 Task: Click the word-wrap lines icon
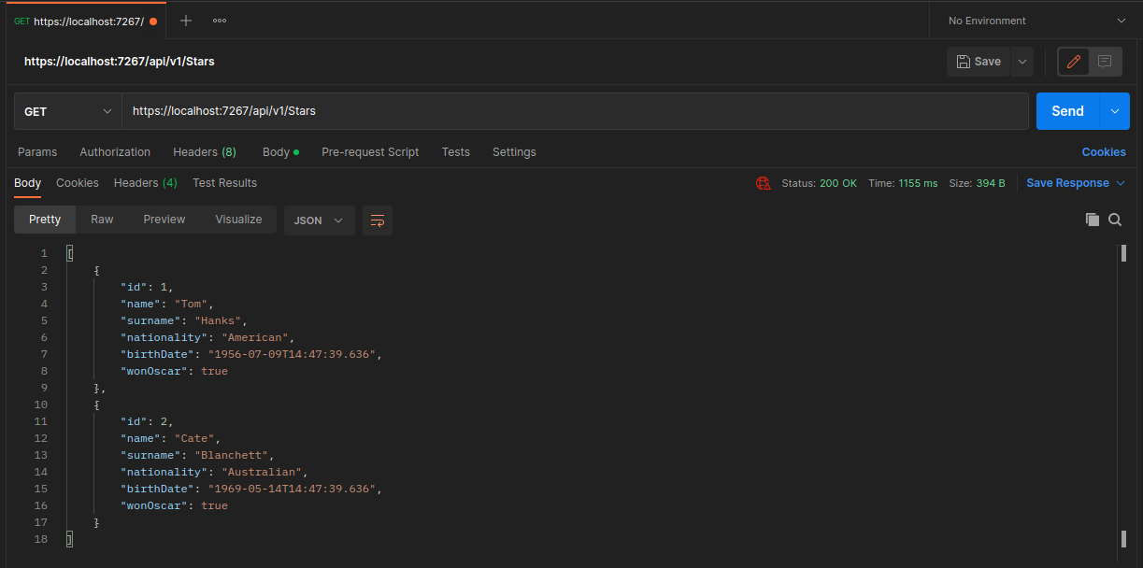coord(378,220)
